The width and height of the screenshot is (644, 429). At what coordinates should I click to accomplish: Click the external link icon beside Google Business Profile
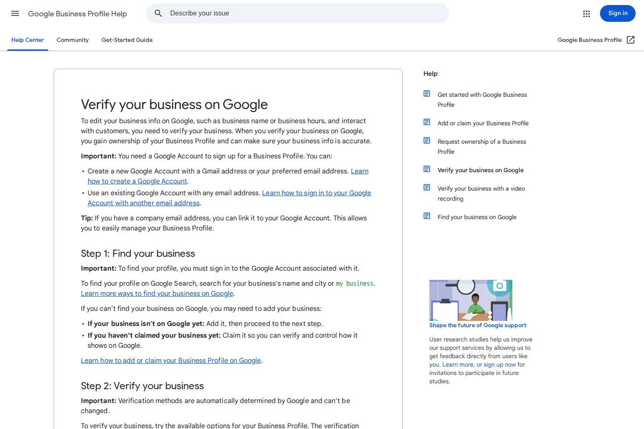coord(631,40)
